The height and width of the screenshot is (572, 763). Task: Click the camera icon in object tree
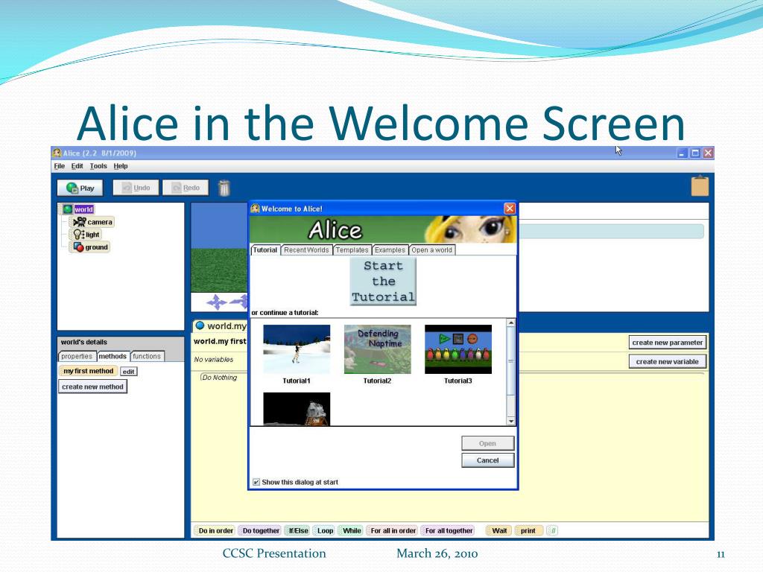coord(79,222)
